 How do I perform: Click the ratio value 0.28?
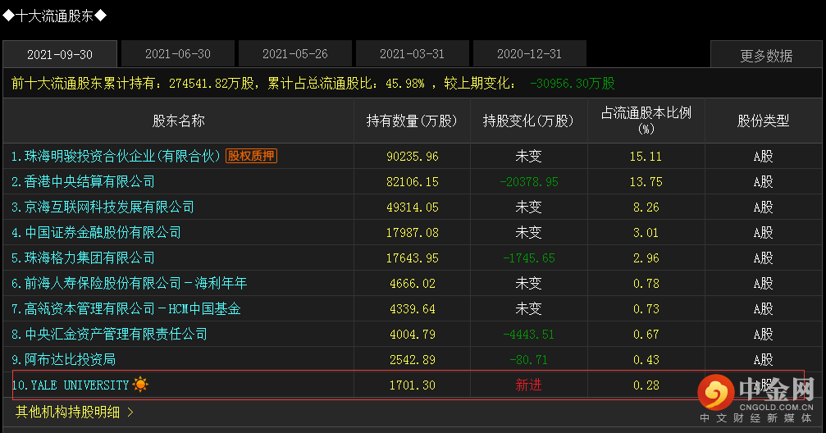pyautogui.click(x=646, y=385)
